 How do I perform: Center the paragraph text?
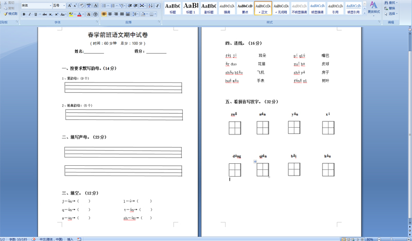coord(110,14)
